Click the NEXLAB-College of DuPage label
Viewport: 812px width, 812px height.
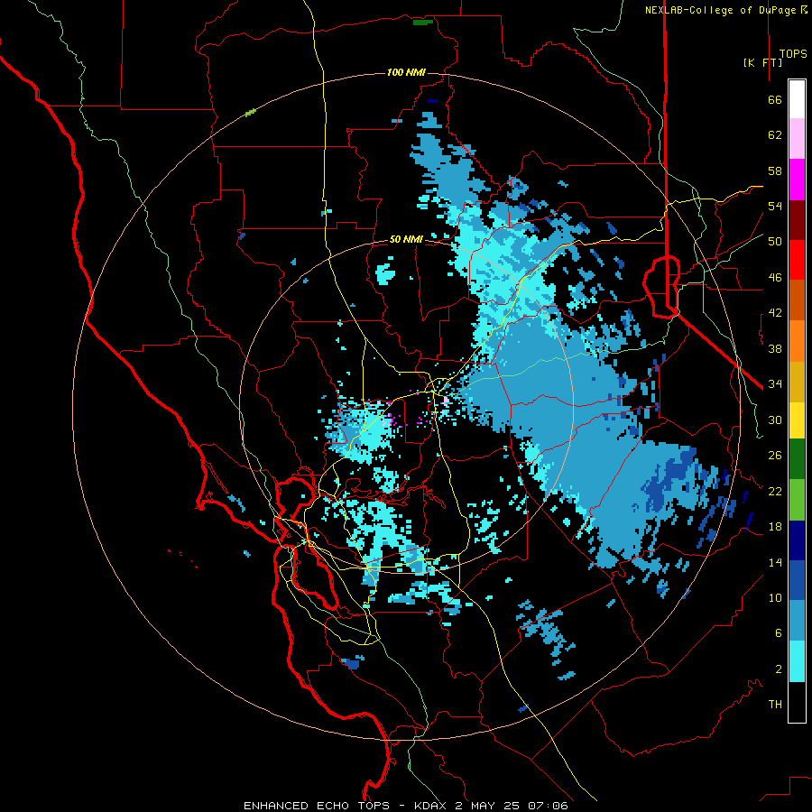coord(722,10)
